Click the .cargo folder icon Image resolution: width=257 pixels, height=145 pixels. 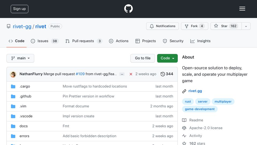13,86
